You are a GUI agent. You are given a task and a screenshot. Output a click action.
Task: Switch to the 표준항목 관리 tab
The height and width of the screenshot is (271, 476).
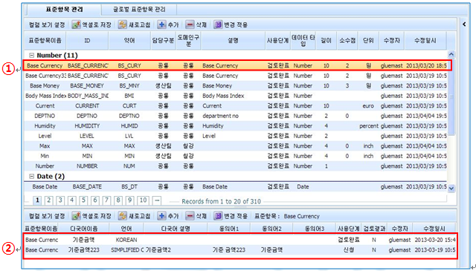pyautogui.click(x=64, y=10)
